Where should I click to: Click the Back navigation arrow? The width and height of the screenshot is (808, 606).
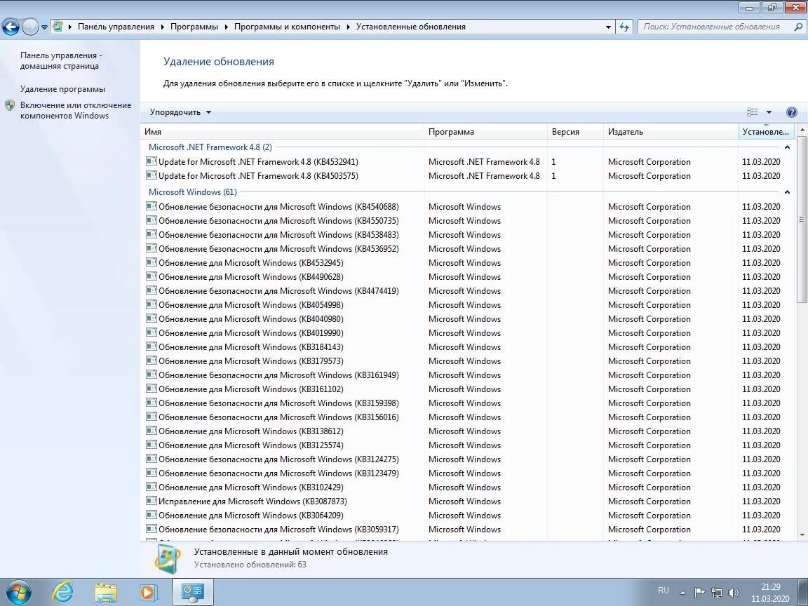point(11,27)
